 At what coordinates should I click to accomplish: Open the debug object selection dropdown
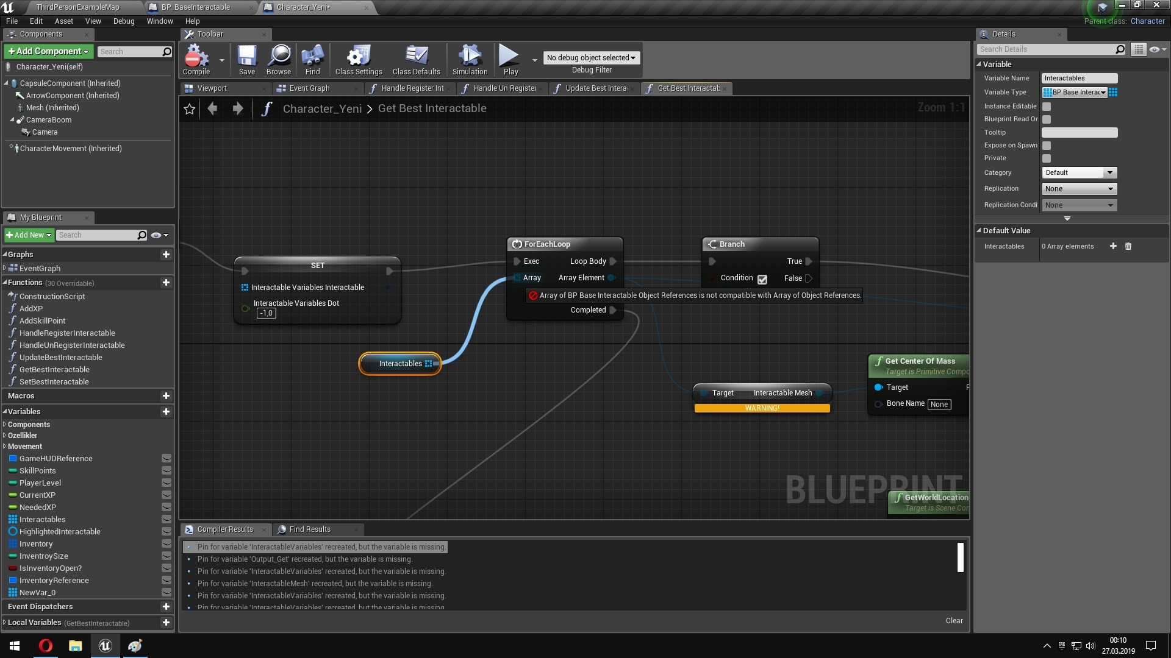[x=591, y=58]
